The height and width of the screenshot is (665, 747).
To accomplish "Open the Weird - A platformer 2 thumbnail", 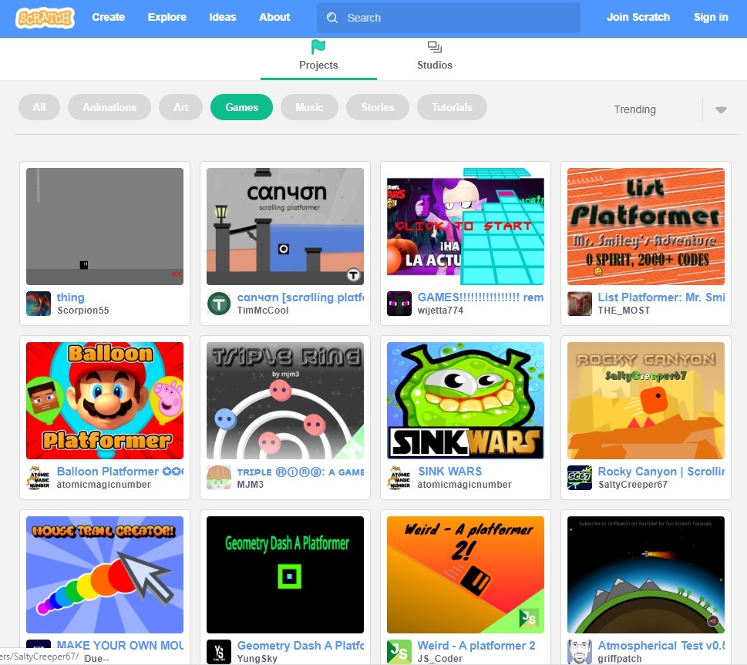I will coord(466,575).
